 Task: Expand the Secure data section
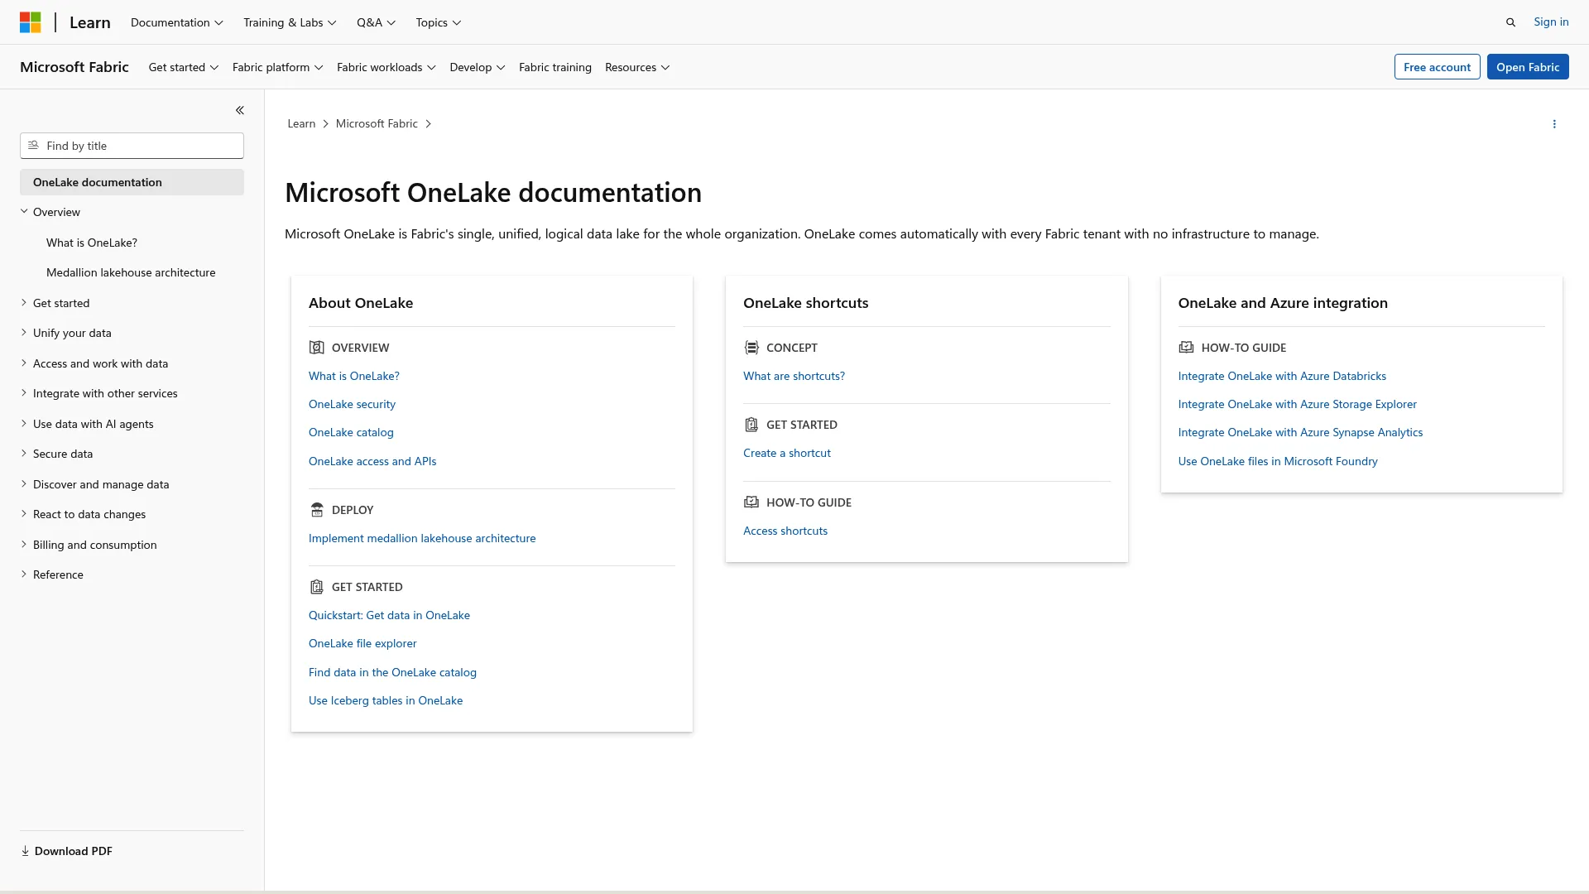24,454
